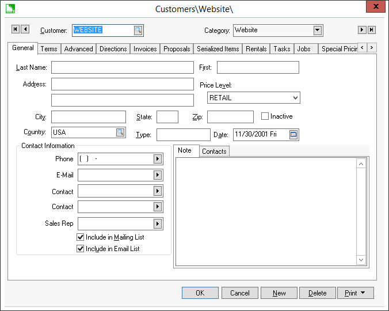Screen dimensions: 389x311
Task: Click into the Last Name field
Action: point(122,67)
